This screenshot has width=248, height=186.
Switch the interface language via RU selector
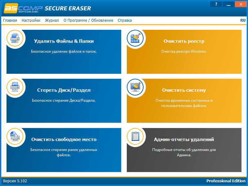(x=242, y=20)
